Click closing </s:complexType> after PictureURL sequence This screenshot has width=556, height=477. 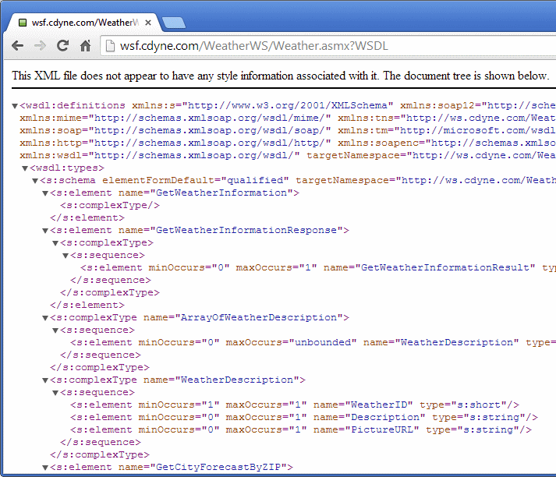(x=100, y=455)
